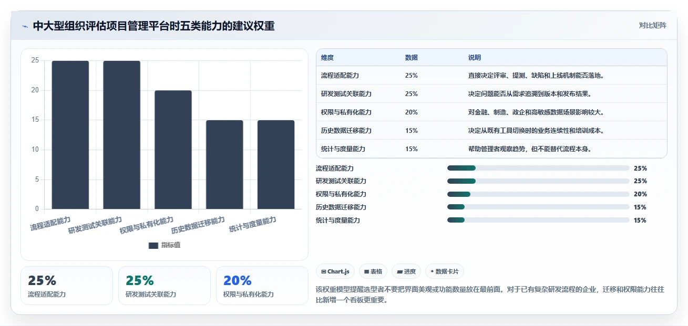
Task: Click the 流程适配能力 progress bar
Action: pyautogui.click(x=538, y=168)
